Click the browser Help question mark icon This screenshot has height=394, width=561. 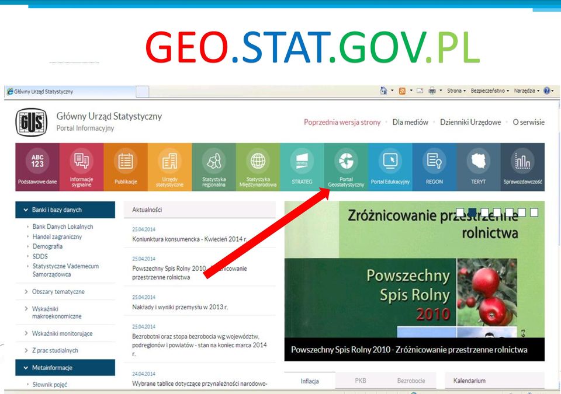point(547,91)
